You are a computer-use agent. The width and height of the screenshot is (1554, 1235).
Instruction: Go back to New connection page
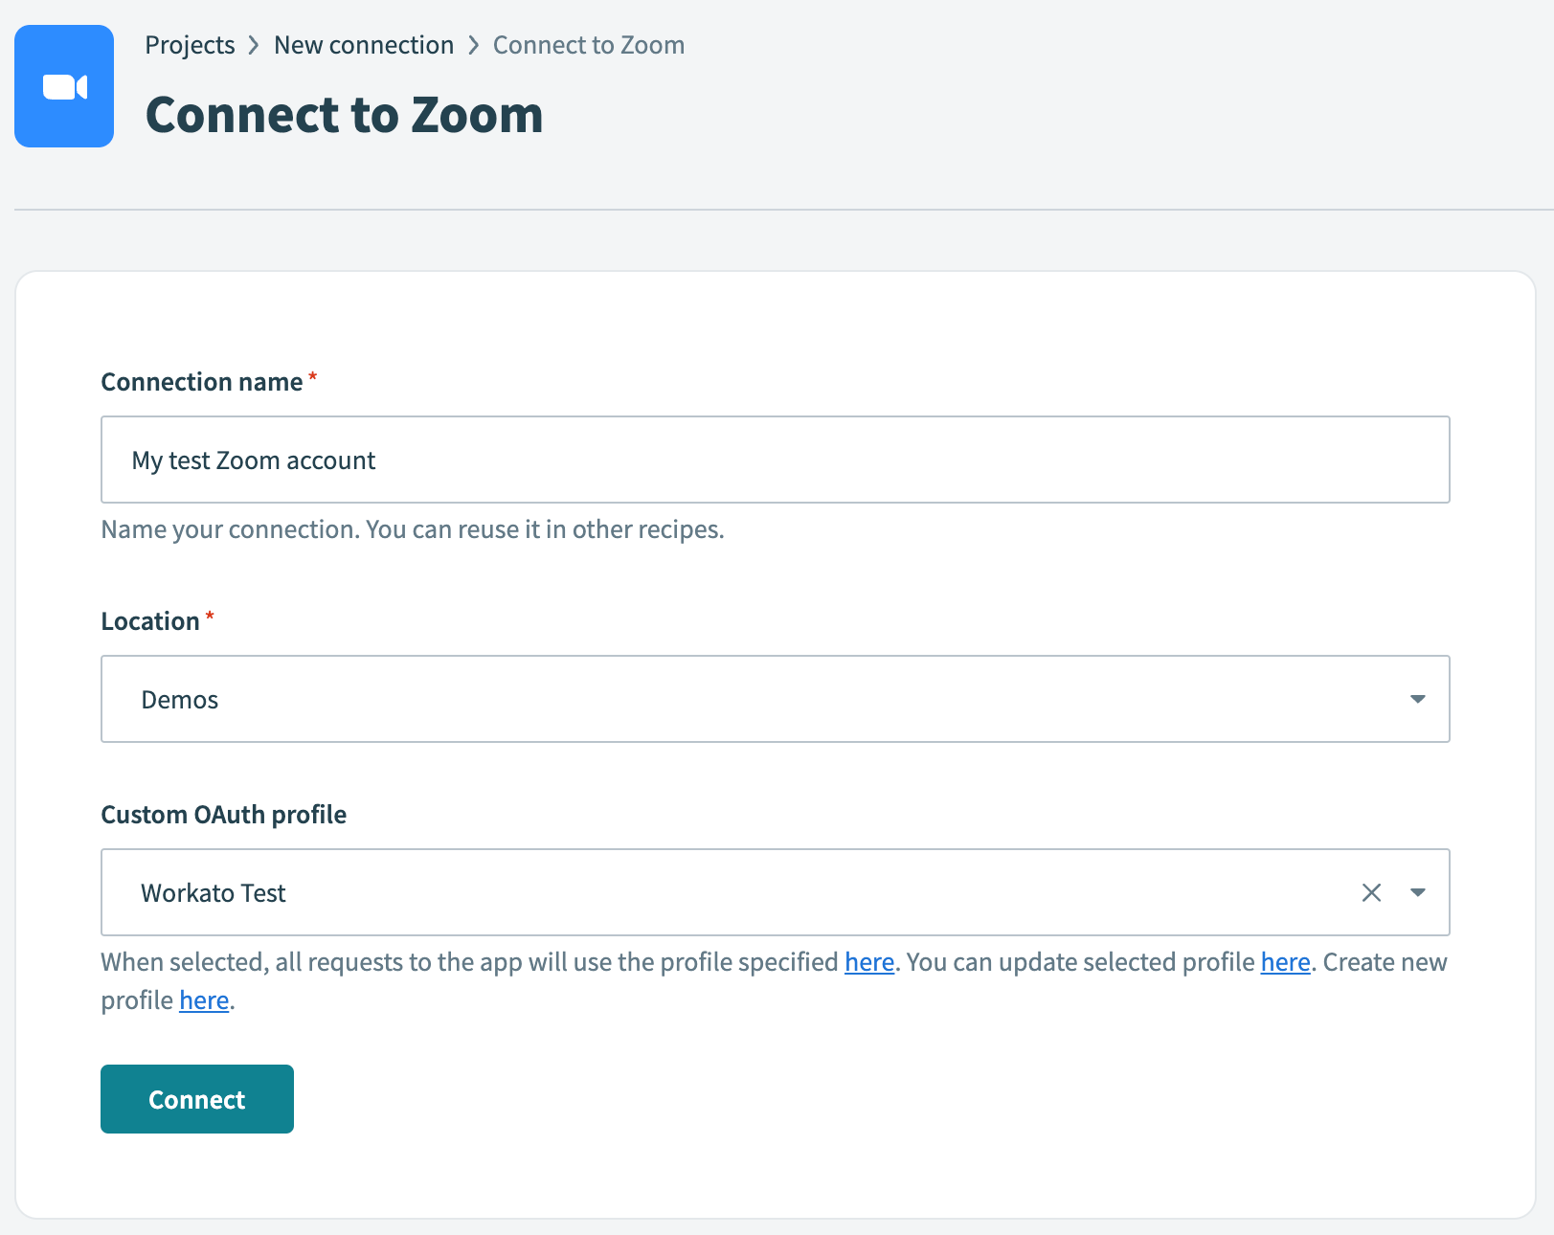pyautogui.click(x=363, y=44)
